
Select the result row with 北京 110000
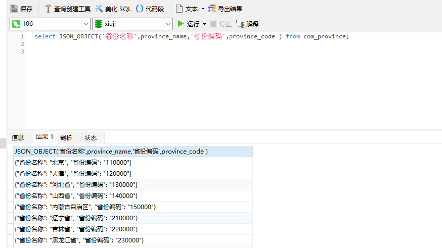point(133,163)
